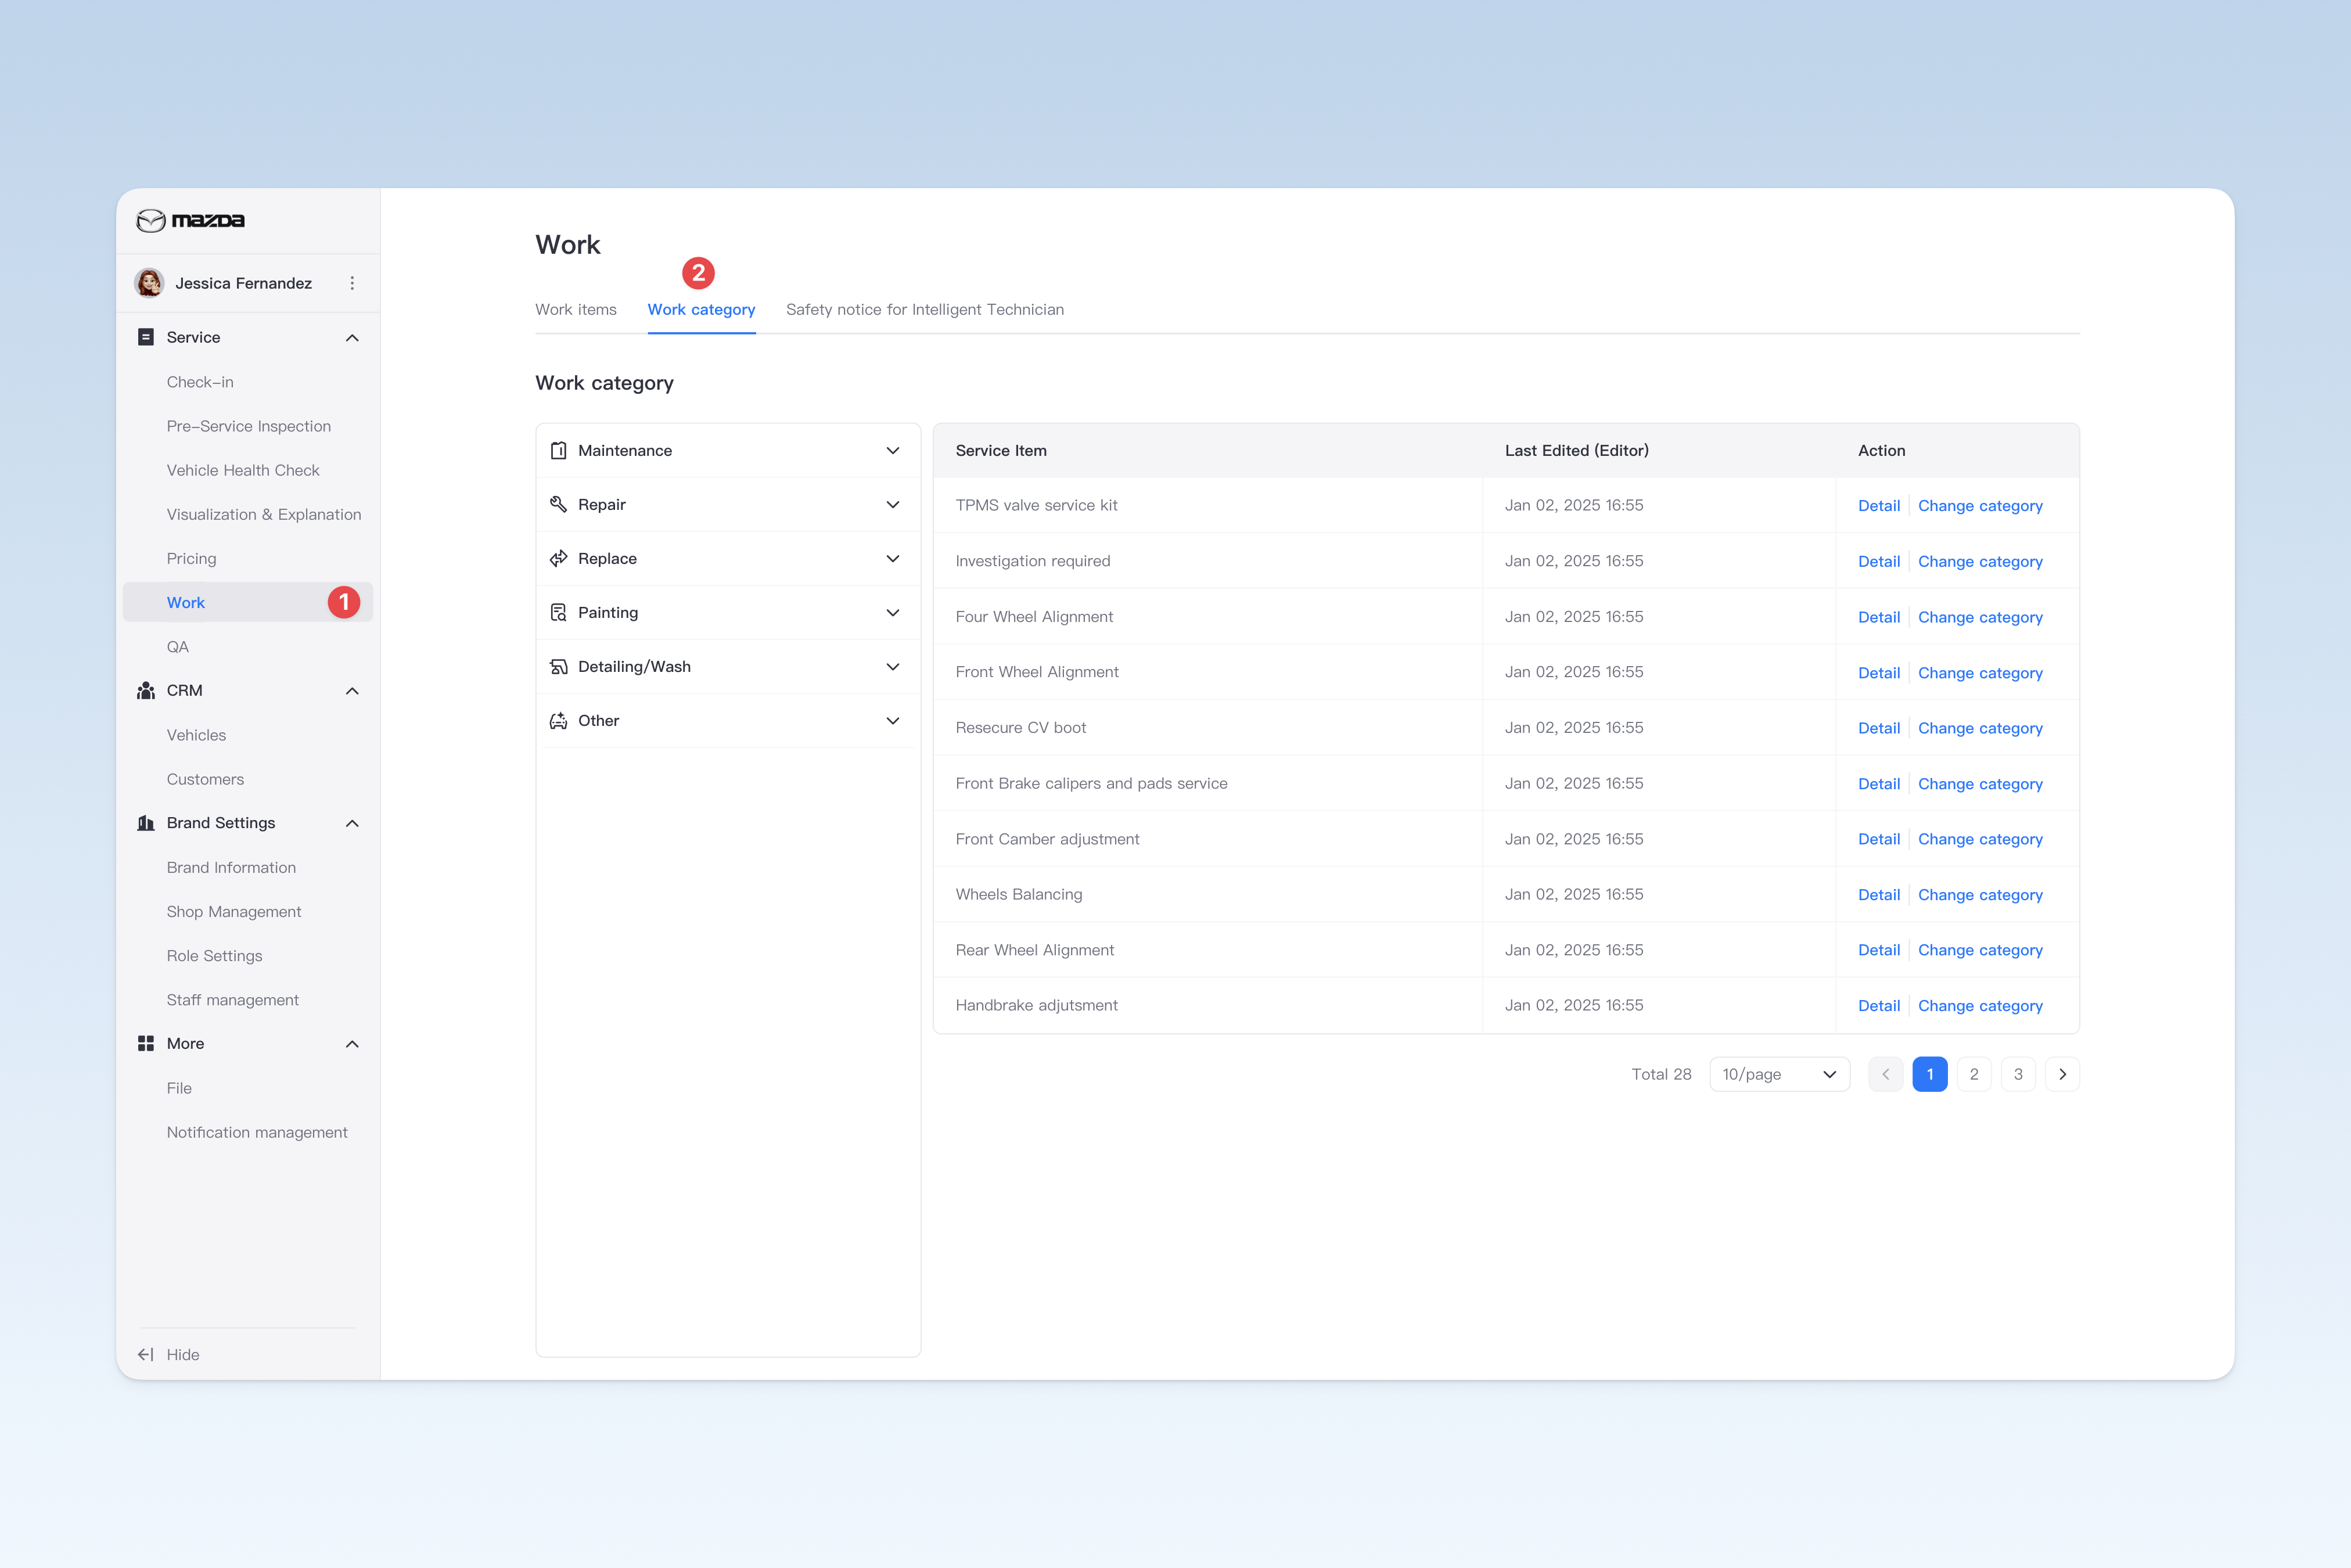This screenshot has width=2351, height=1568.
Task: Click the More grid icon
Action: coord(146,1043)
